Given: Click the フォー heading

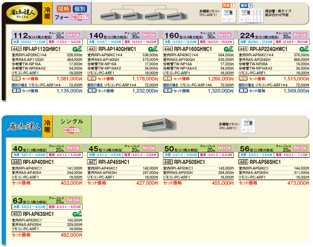Looking at the screenshot, I should 62,17.
